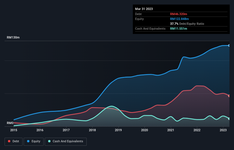The width and height of the screenshot is (234, 150).
Task: Click the Mar 31 2023 tooltip date
Action: click(144, 9)
